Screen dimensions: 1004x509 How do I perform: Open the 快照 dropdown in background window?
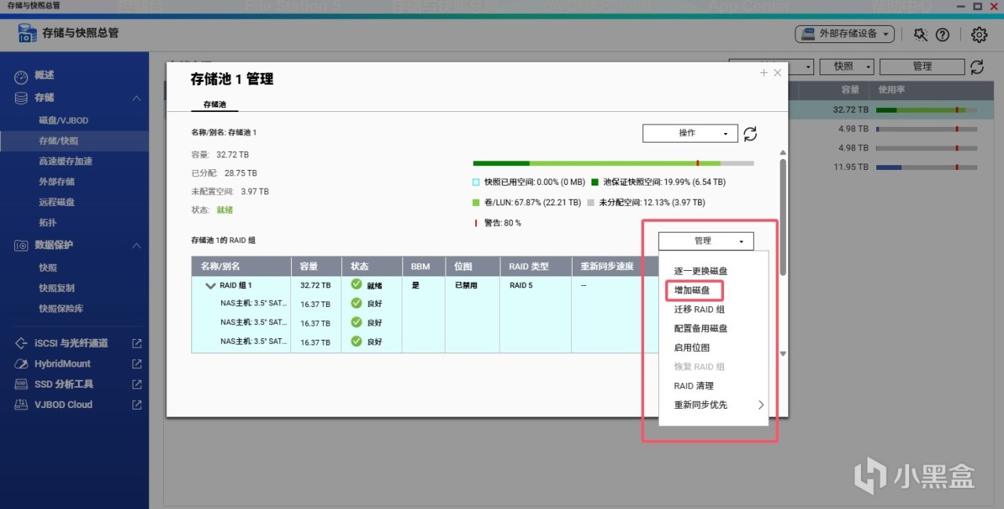click(848, 67)
